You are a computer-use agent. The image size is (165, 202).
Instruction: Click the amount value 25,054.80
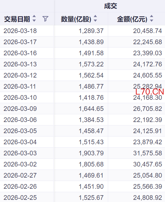point(147,175)
